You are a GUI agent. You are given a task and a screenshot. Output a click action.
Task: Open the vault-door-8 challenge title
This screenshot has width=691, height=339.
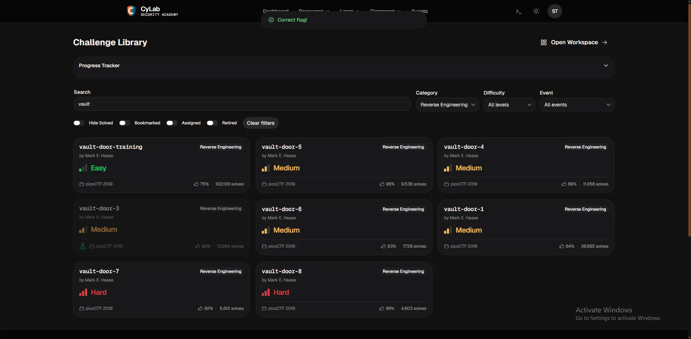click(282, 271)
